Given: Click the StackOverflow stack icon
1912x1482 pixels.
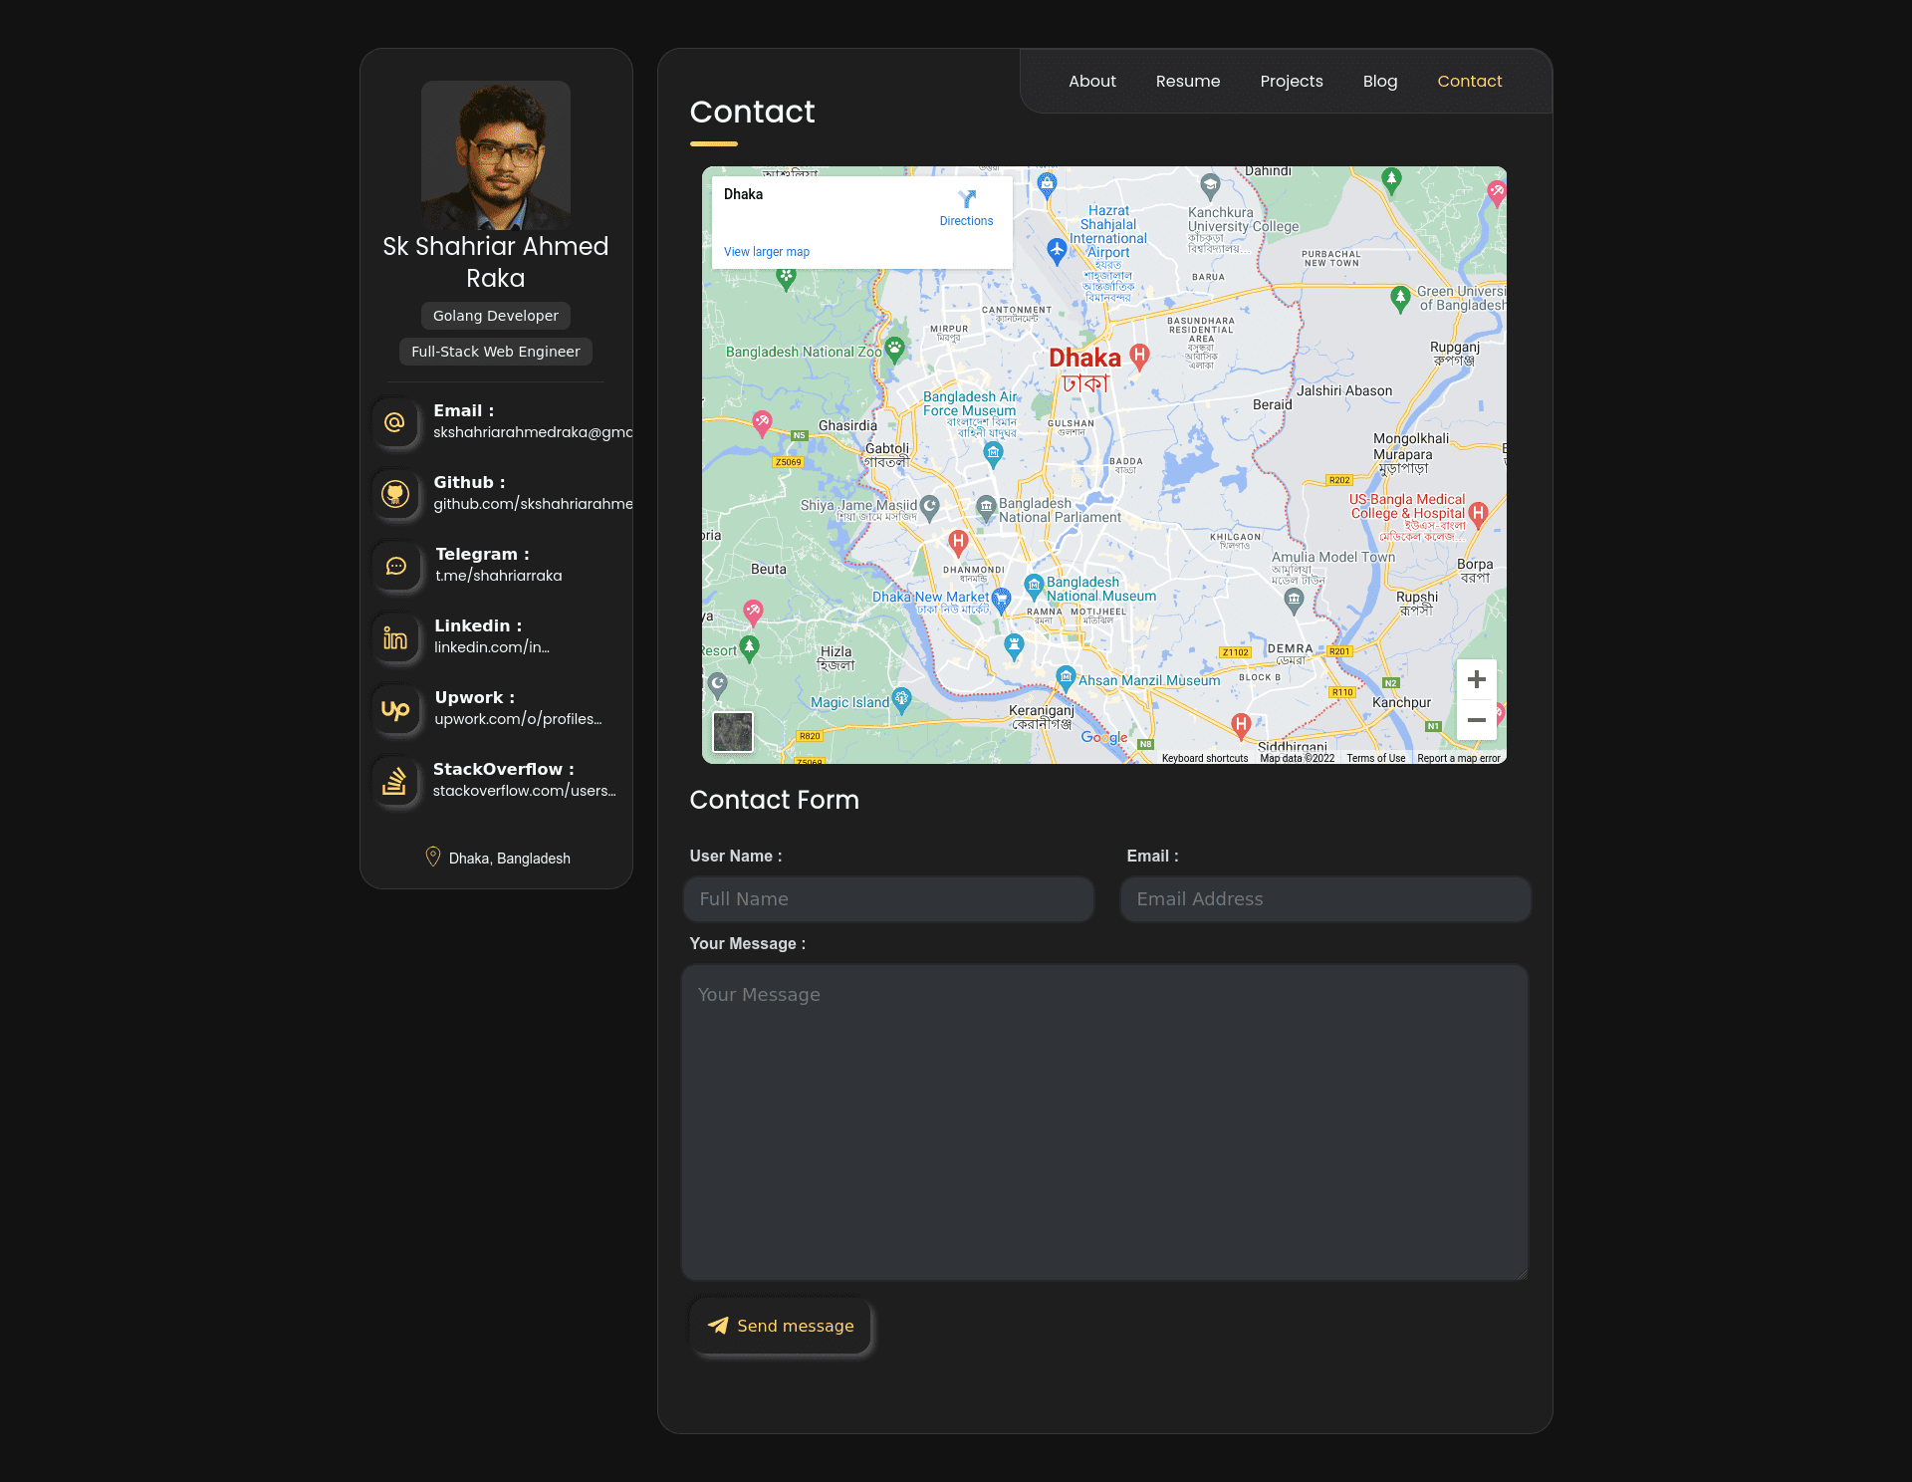Looking at the screenshot, I should 395,781.
